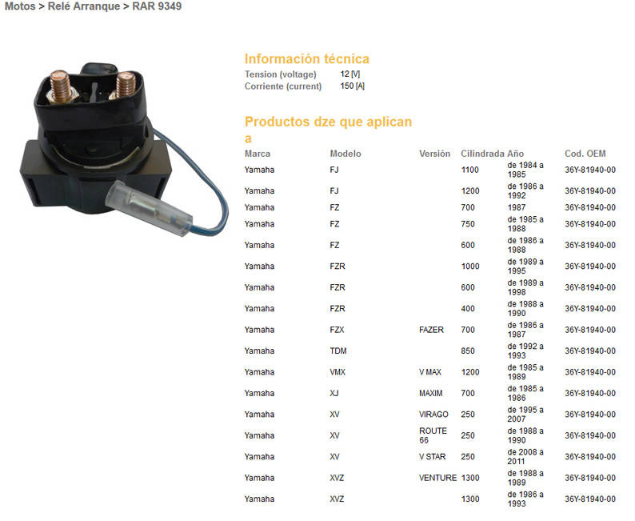This screenshot has width=635, height=521.
Task: Click the Motos breadcrumb link
Action: (x=19, y=6)
